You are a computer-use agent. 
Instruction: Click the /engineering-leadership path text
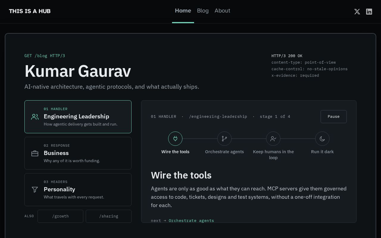pyautogui.click(x=218, y=116)
